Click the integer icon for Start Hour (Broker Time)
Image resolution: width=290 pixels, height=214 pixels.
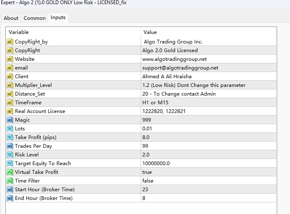click(x=10, y=190)
